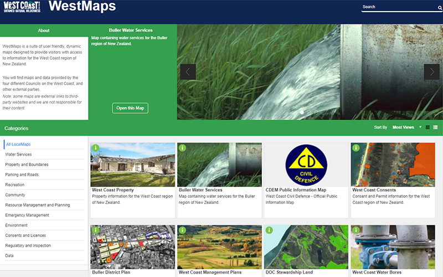Select the third carousel dot indicator

pos(316,112)
